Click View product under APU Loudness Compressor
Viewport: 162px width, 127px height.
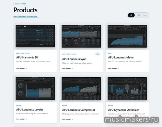66,119
